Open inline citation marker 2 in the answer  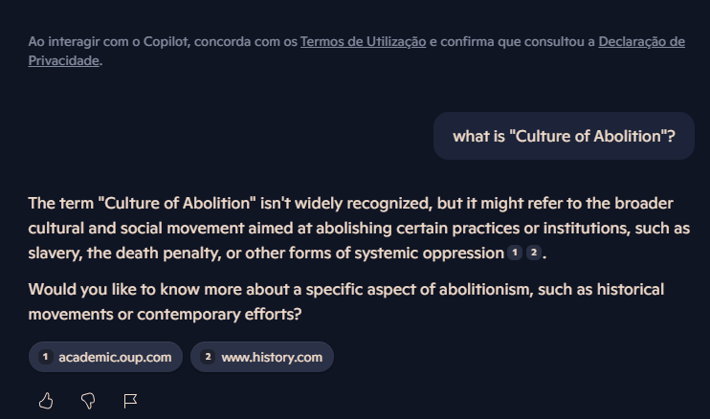click(x=534, y=254)
